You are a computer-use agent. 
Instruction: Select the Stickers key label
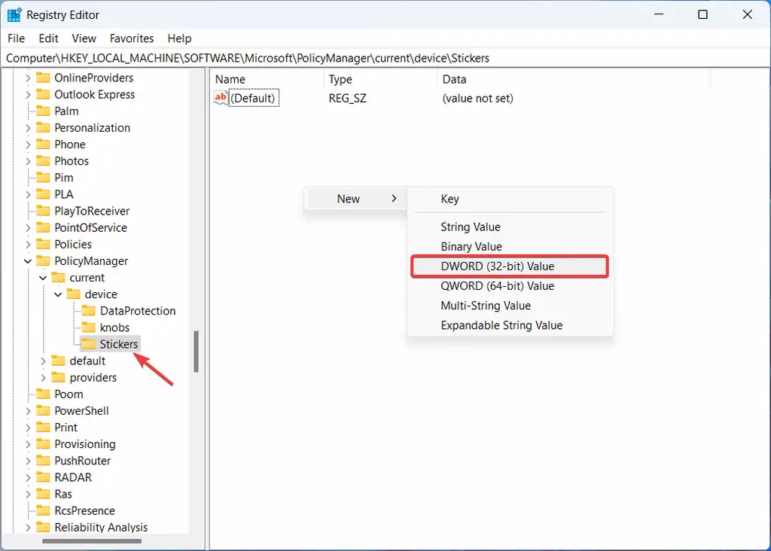click(119, 344)
